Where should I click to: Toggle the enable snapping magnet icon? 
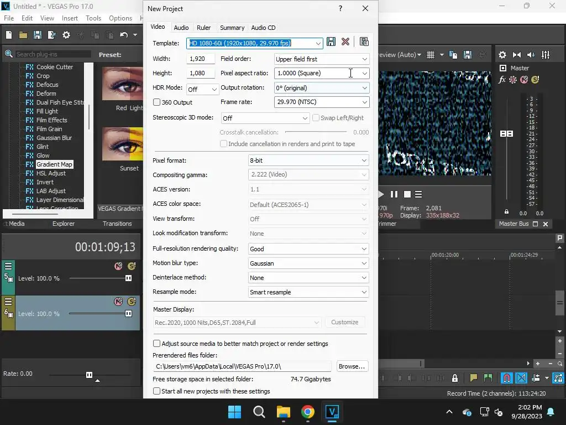click(x=507, y=378)
